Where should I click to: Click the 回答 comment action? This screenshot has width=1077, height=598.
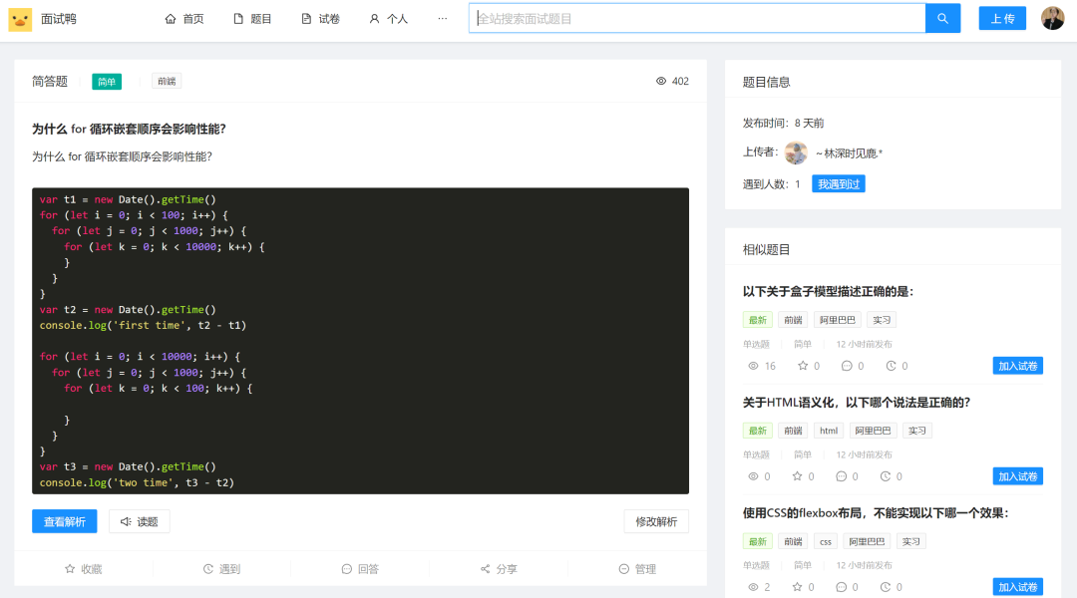tap(360, 569)
